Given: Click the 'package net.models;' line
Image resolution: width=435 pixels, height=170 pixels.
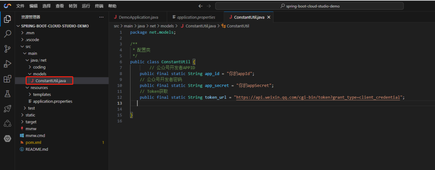Looking at the screenshot, I should pos(153,32).
